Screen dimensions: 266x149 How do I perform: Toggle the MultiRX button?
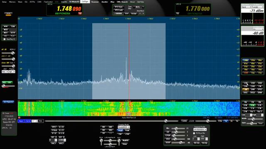point(125,141)
